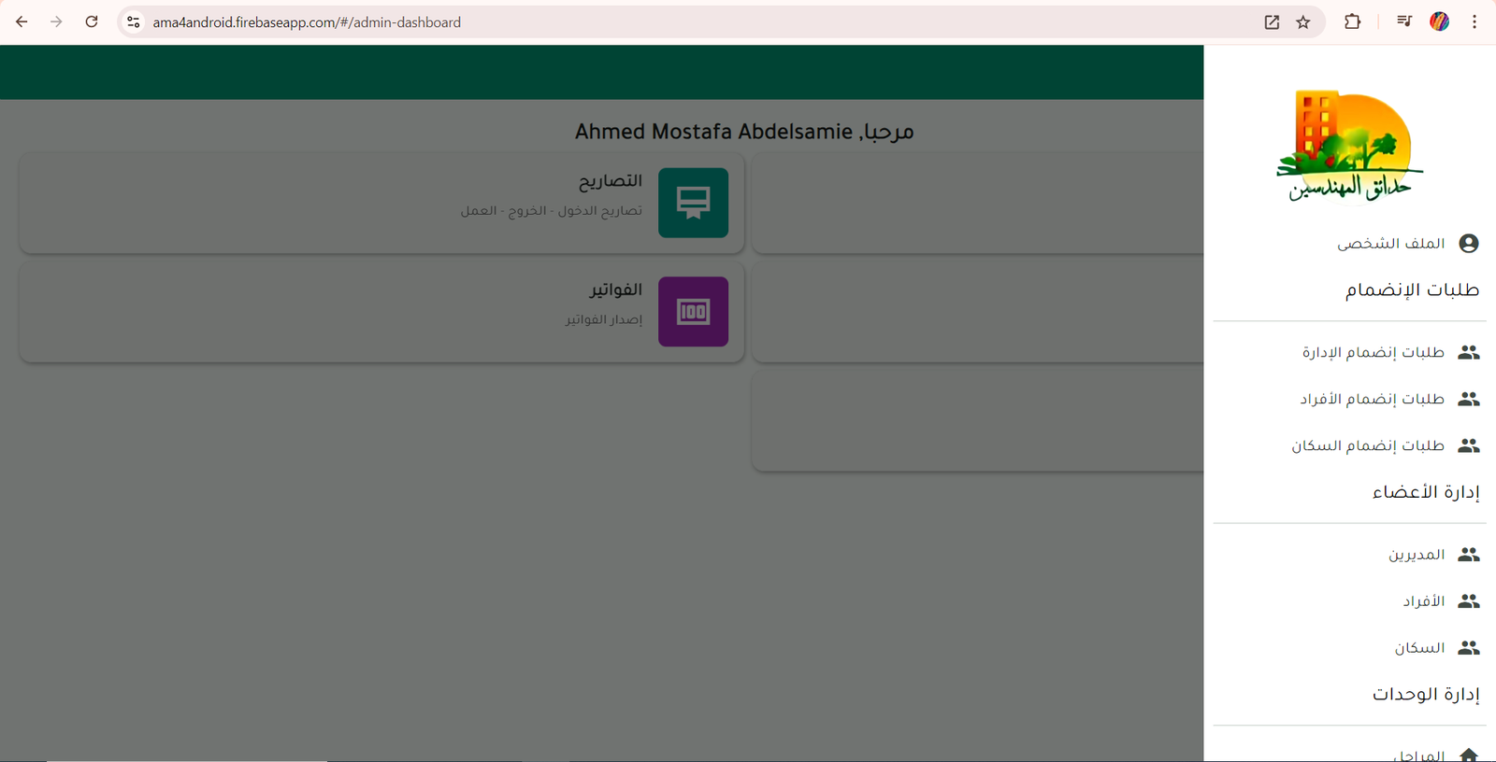Bookmark this page with the star icon
Viewport: 1496px width, 762px height.
pyautogui.click(x=1303, y=22)
